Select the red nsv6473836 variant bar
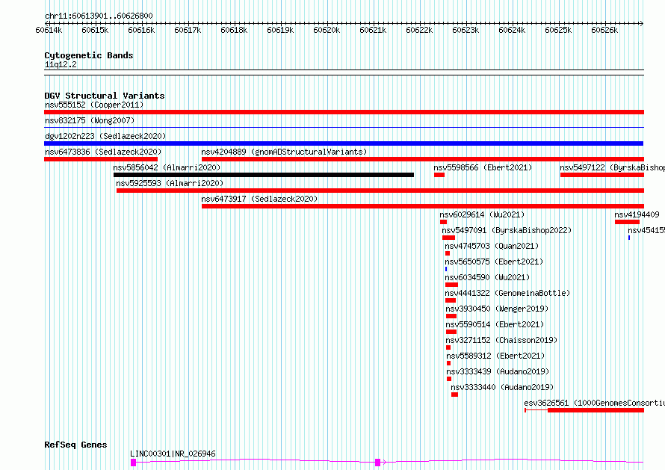Screen dimensions: 665x470 101,159
